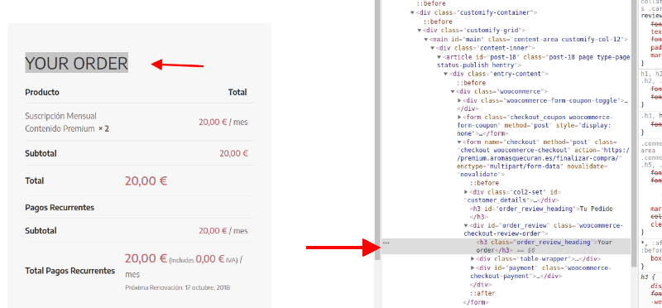Open the ellipsis actions menu beside selected h3 node

click(386, 243)
